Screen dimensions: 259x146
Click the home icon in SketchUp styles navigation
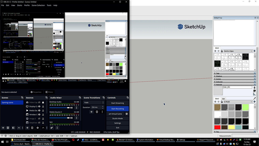(x=222, y=51)
